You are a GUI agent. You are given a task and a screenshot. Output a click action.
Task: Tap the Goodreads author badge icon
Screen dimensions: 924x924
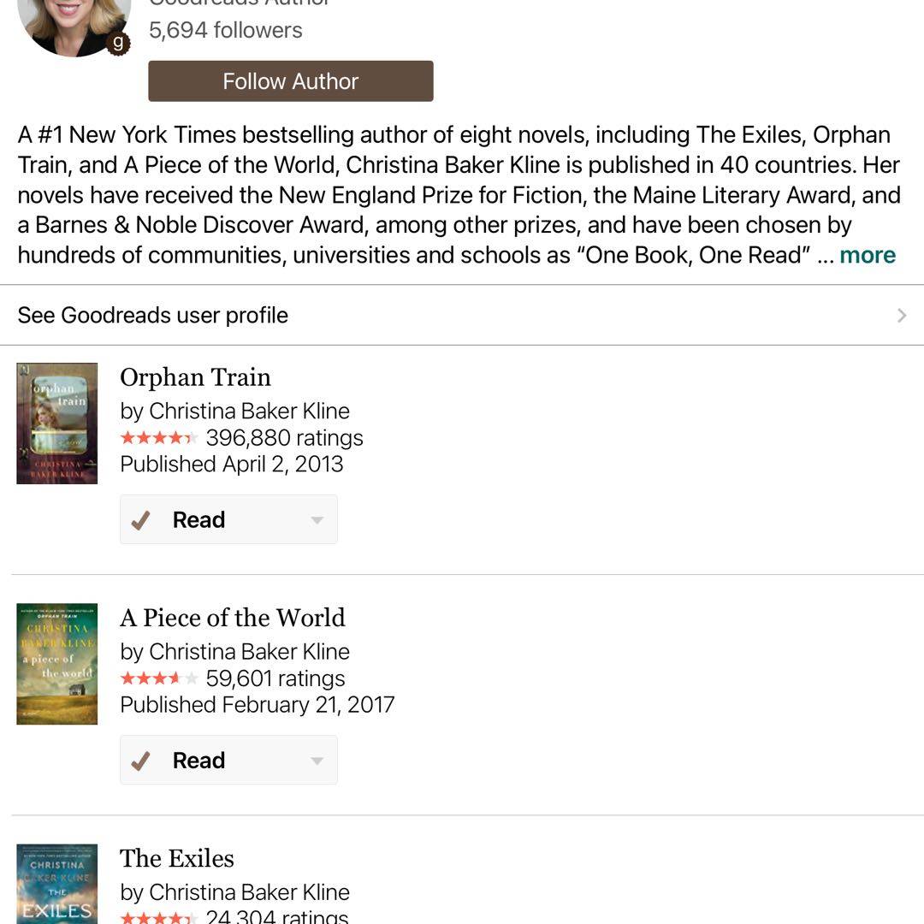coord(118,42)
